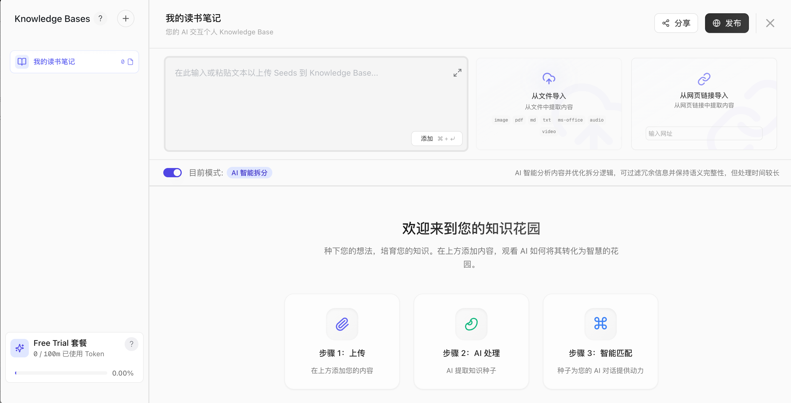Image resolution: width=791 pixels, height=403 pixels.
Task: Click the chain link icon for web import
Action: 704,79
